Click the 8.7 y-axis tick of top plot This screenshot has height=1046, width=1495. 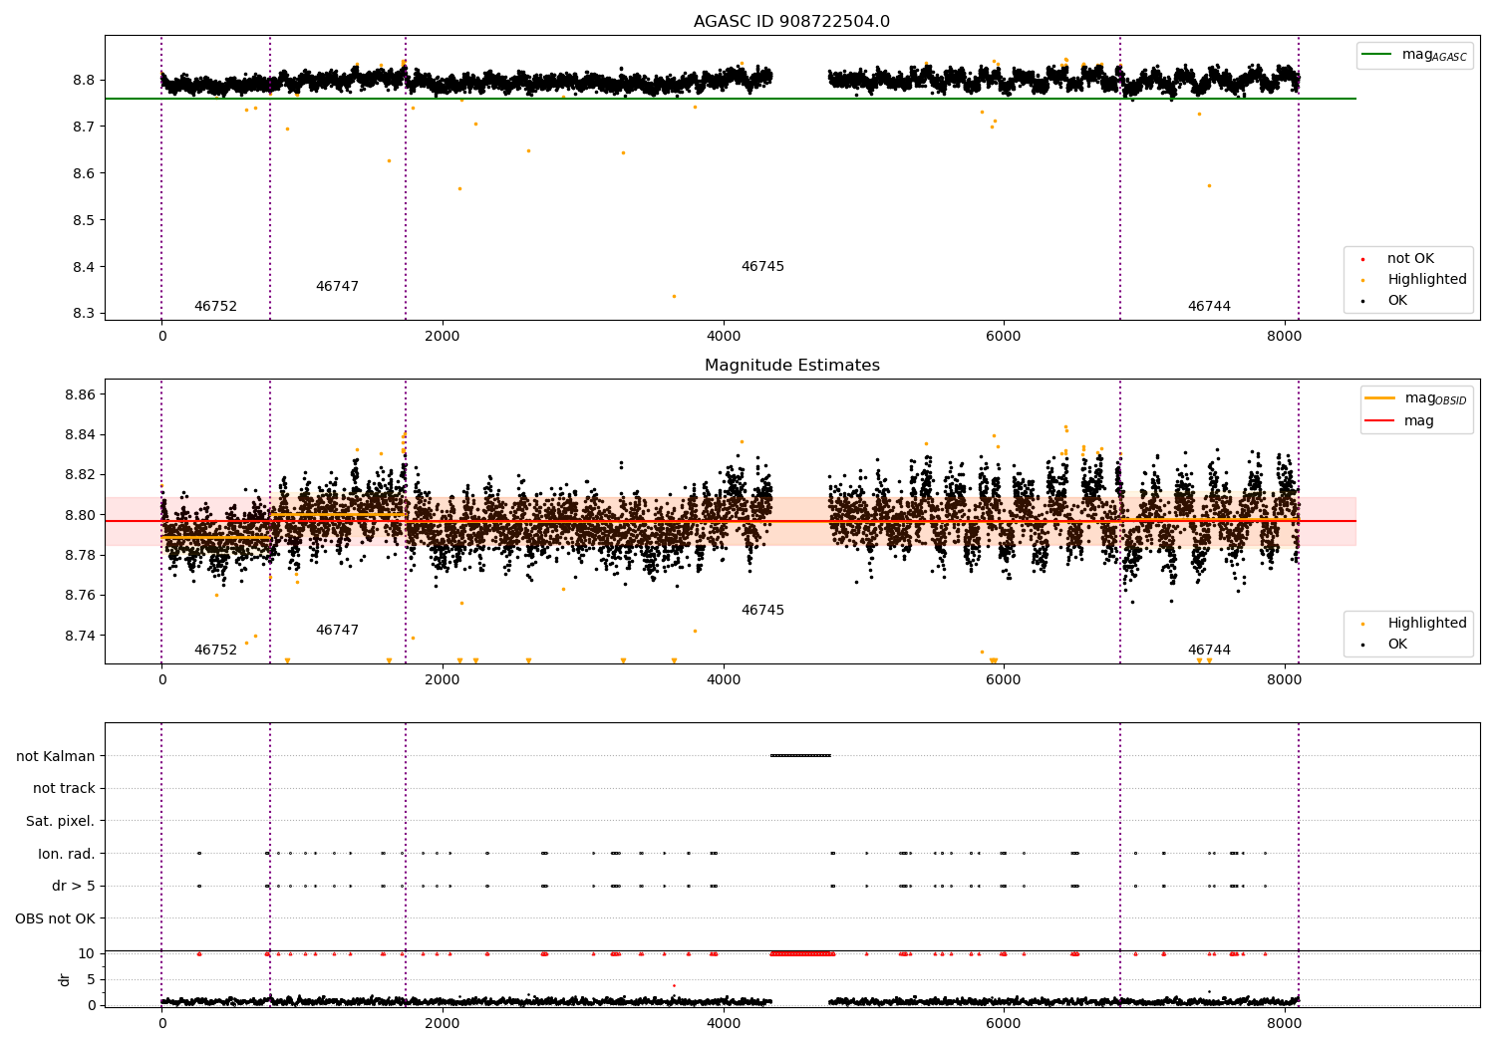(84, 127)
